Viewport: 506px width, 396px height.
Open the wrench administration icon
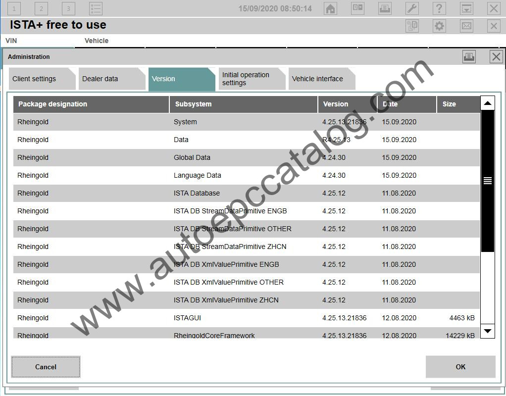pyautogui.click(x=412, y=8)
